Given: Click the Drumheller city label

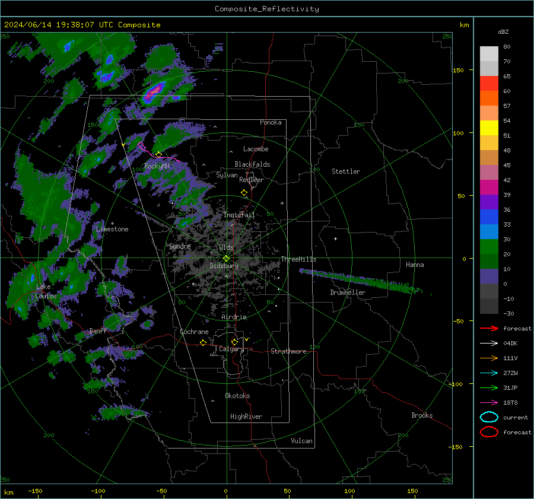Looking at the screenshot, I should pos(348,293).
